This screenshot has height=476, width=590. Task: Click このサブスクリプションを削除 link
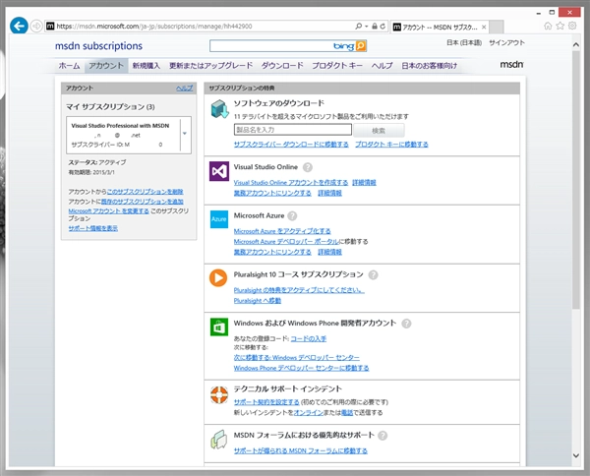[x=145, y=192]
